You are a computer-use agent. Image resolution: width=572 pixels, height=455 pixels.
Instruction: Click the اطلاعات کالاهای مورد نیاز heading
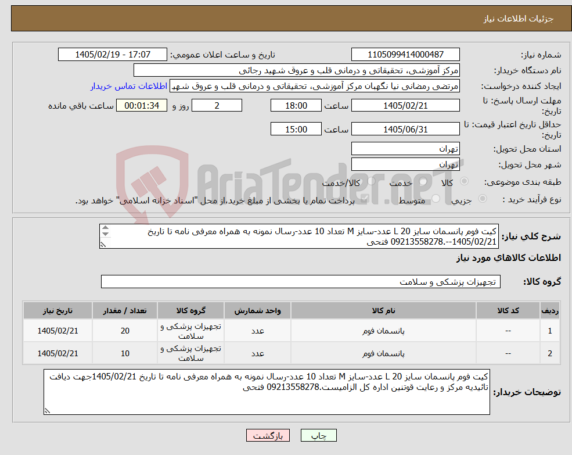tap(509, 258)
